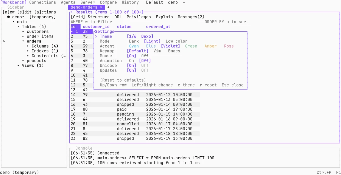This screenshot has width=341, height=175.
Task: Expand Indexes (1) under orders
Action: (x=28, y=51)
